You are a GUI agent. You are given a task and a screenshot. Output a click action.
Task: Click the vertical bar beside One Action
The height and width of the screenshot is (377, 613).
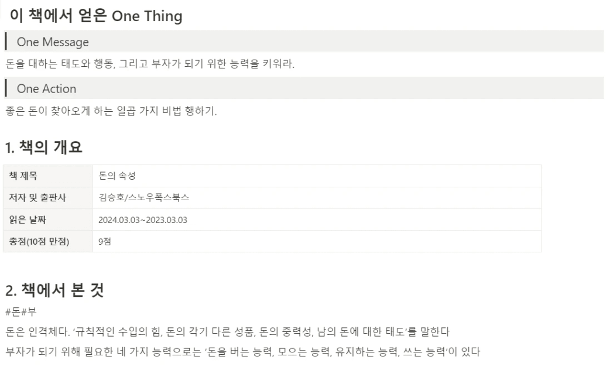click(6, 88)
